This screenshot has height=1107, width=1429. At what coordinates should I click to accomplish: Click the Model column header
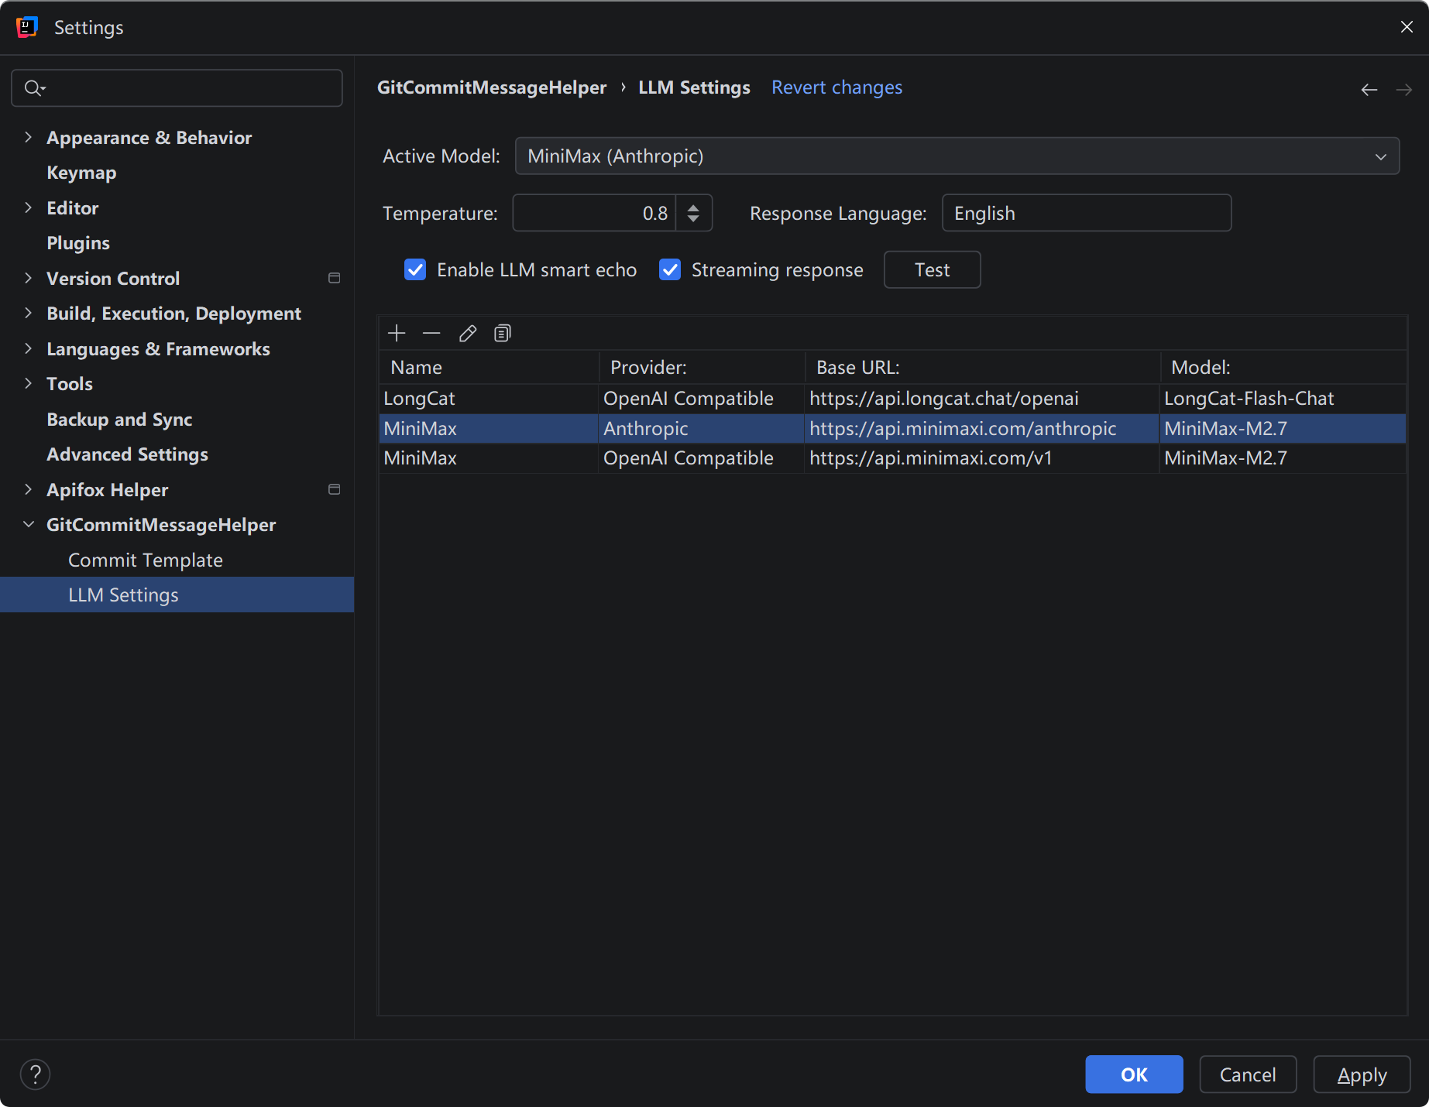pyautogui.click(x=1283, y=367)
